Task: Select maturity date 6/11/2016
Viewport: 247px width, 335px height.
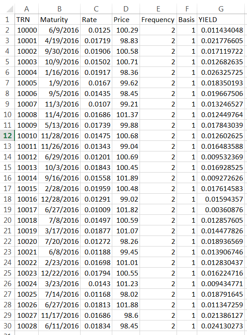Action: click(x=59, y=326)
